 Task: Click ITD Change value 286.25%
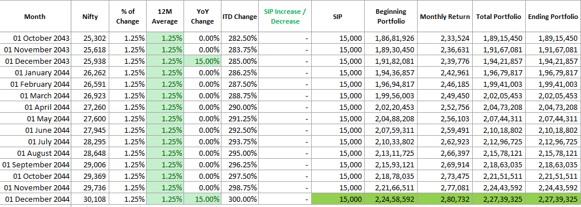pos(240,72)
